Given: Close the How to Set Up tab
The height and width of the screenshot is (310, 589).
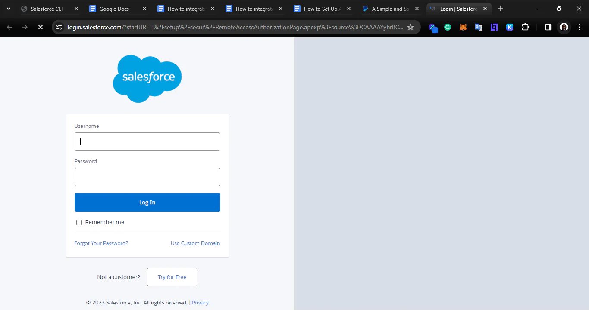Looking at the screenshot, I should pyautogui.click(x=349, y=9).
